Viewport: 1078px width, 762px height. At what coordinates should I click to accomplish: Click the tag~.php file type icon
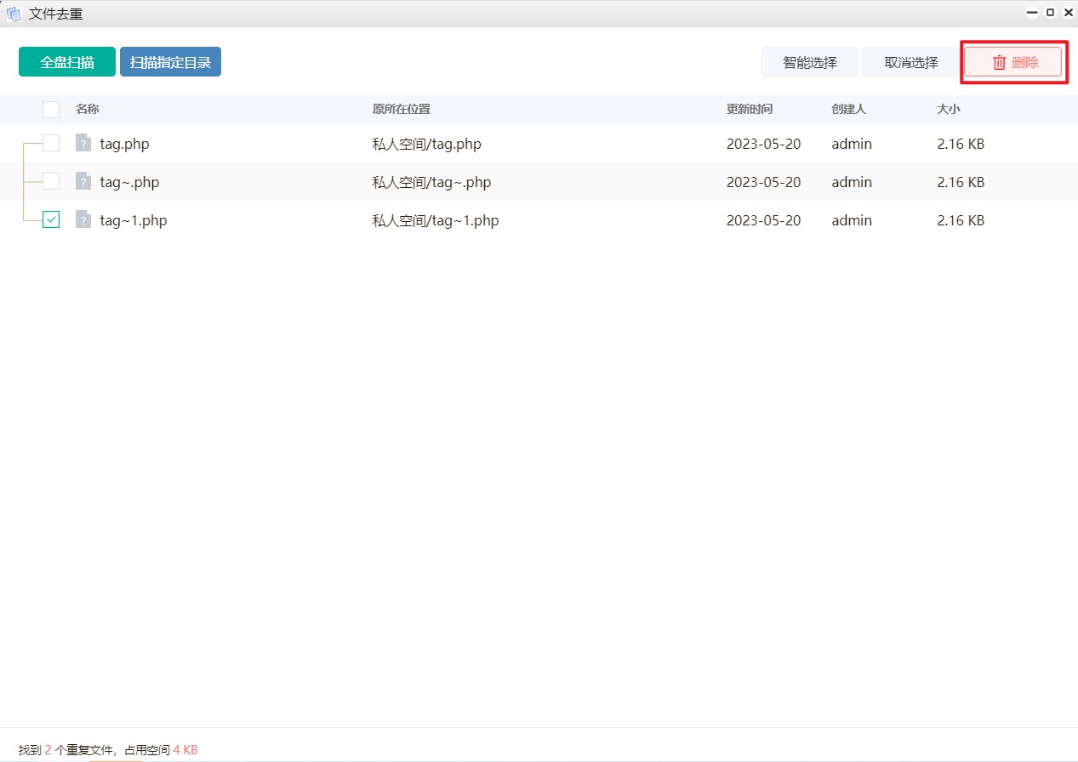(83, 182)
